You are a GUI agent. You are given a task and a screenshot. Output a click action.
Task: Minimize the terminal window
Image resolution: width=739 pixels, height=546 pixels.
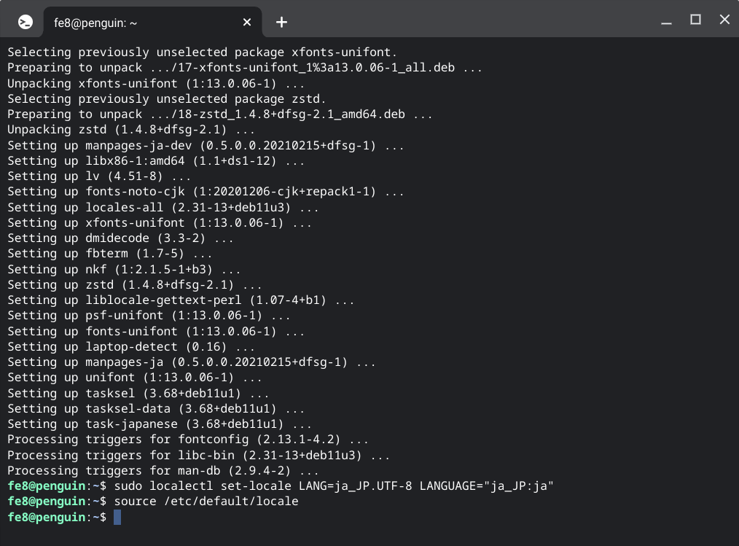point(666,21)
